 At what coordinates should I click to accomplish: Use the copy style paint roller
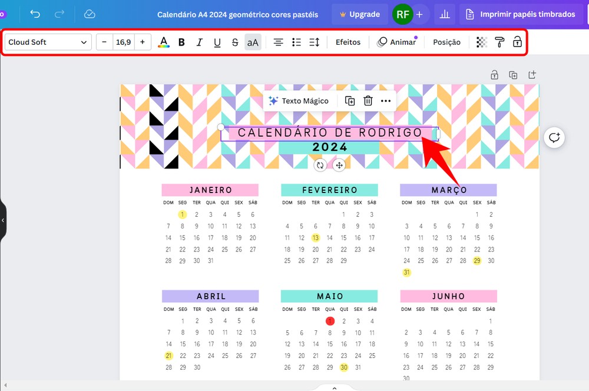pos(499,42)
